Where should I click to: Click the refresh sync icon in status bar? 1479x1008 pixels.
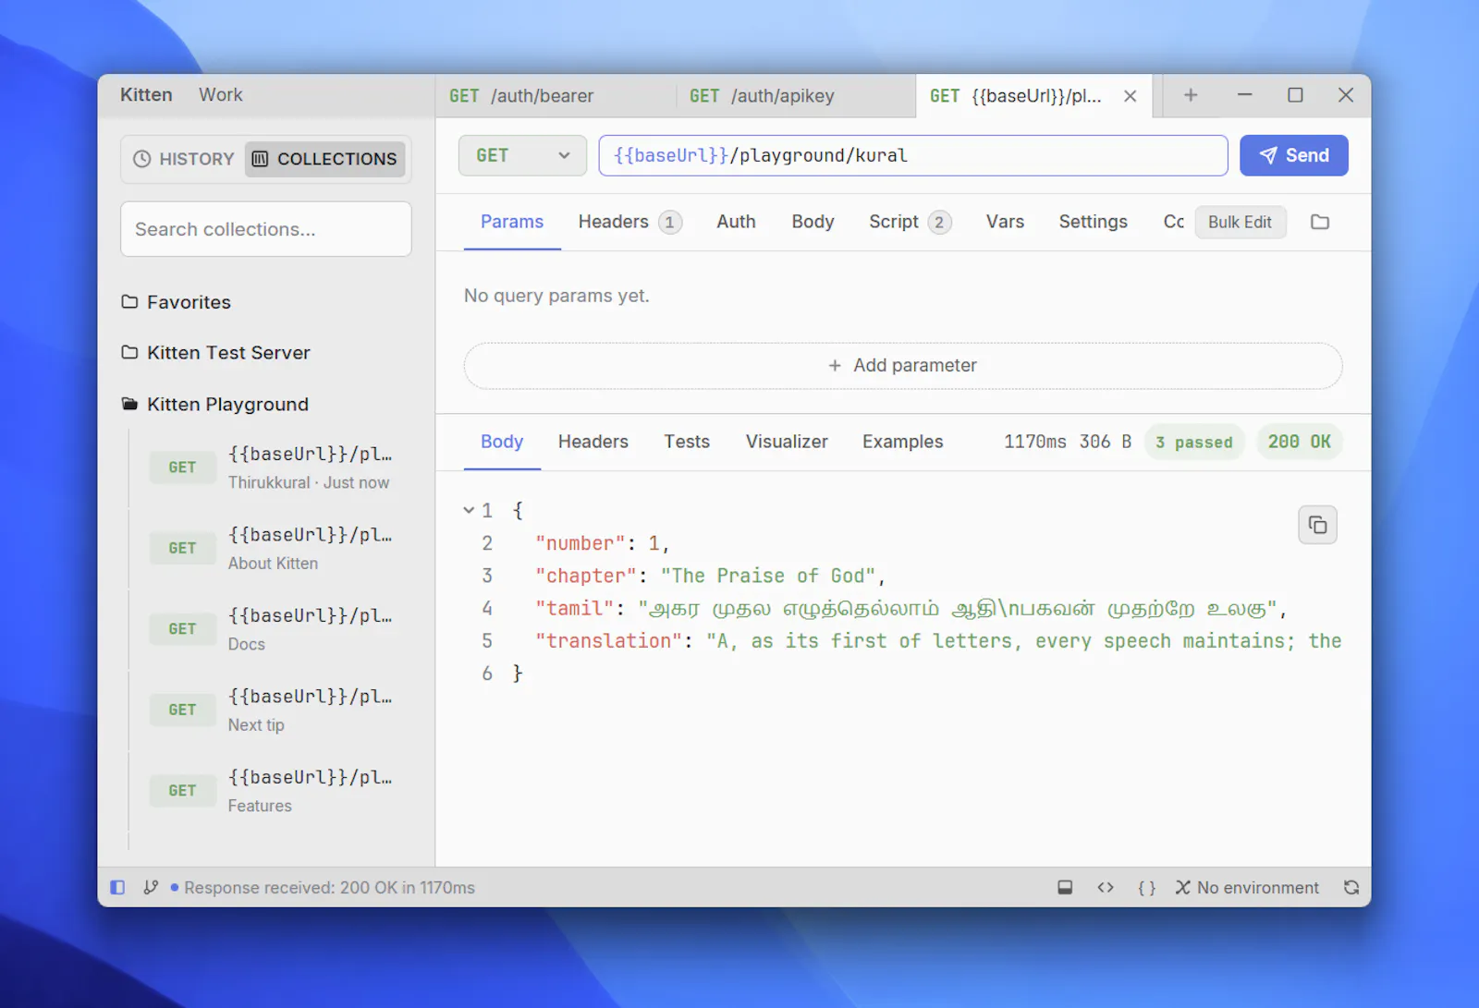pyautogui.click(x=1351, y=888)
